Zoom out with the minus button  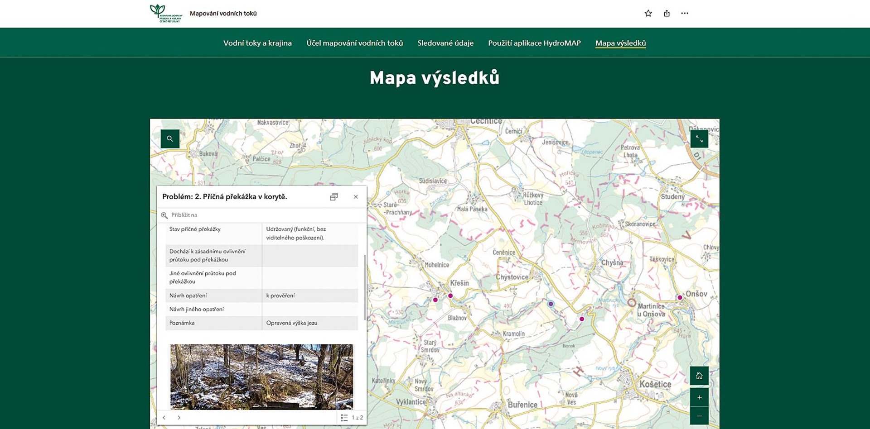(x=699, y=416)
